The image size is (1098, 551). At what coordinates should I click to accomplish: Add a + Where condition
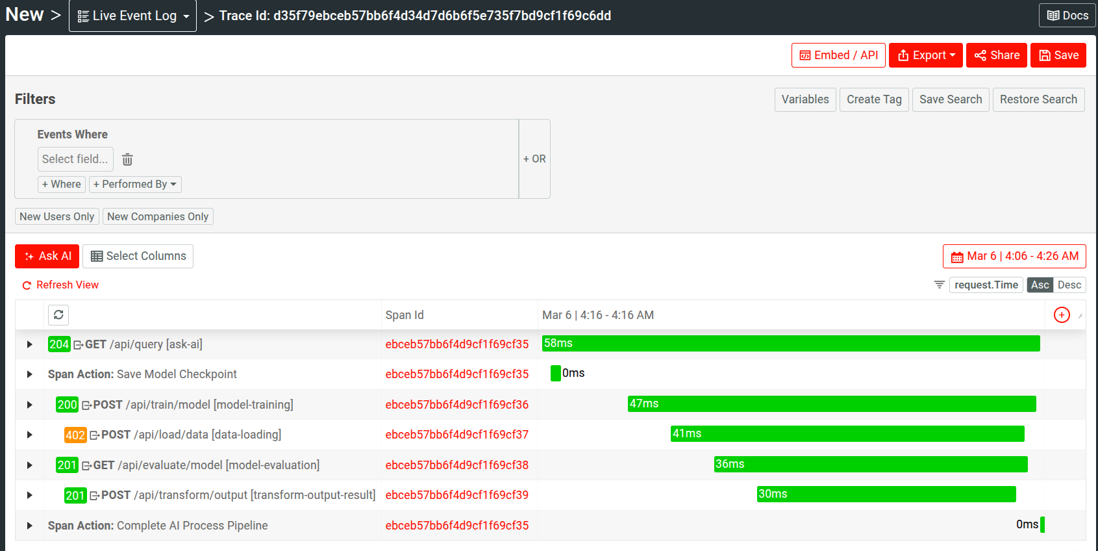tap(62, 185)
